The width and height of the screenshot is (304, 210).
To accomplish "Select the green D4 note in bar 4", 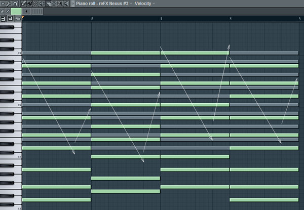I will 264,148.
